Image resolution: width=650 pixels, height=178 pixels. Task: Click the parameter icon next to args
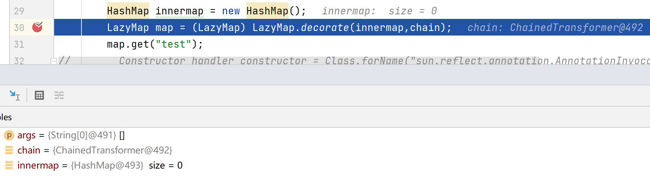pos(9,135)
